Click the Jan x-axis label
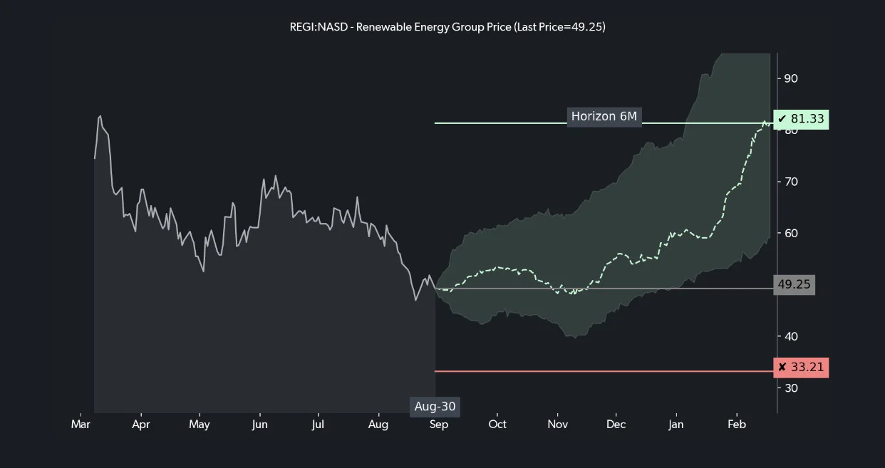Image resolution: width=885 pixels, height=468 pixels. coord(676,425)
